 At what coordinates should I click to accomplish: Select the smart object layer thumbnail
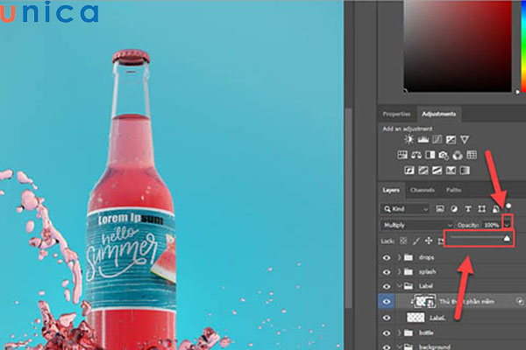[x=424, y=301]
